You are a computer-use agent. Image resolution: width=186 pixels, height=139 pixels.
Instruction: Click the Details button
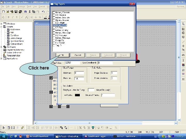93,55
